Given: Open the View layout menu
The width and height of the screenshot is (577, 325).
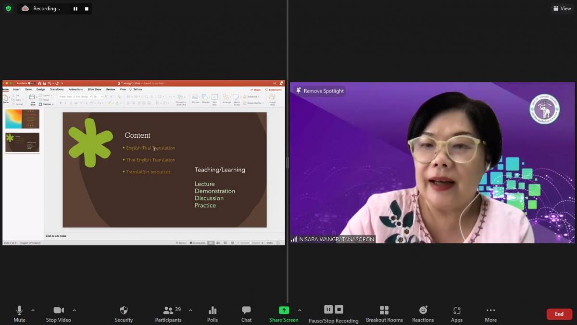Looking at the screenshot, I should pyautogui.click(x=562, y=8).
